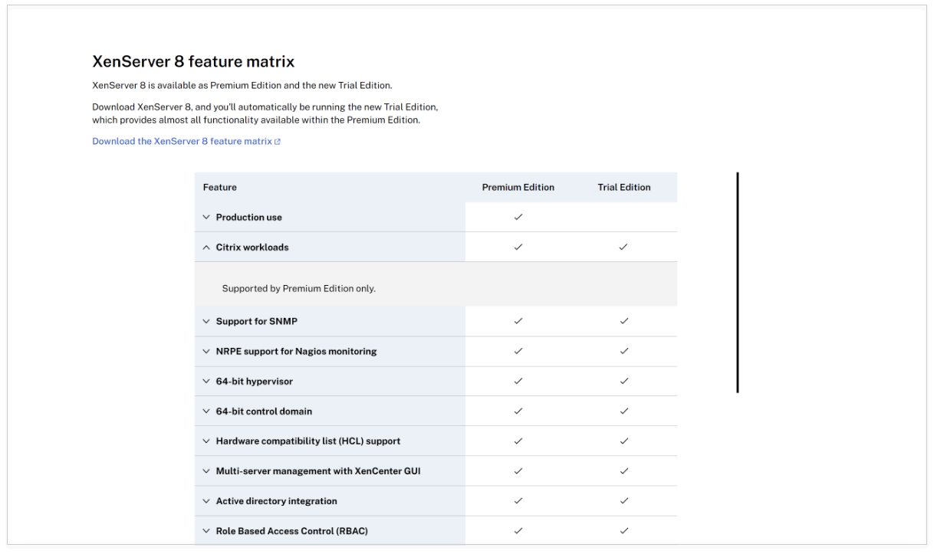Select the Trial Edition column header
The image size is (934, 554).
[x=623, y=187]
